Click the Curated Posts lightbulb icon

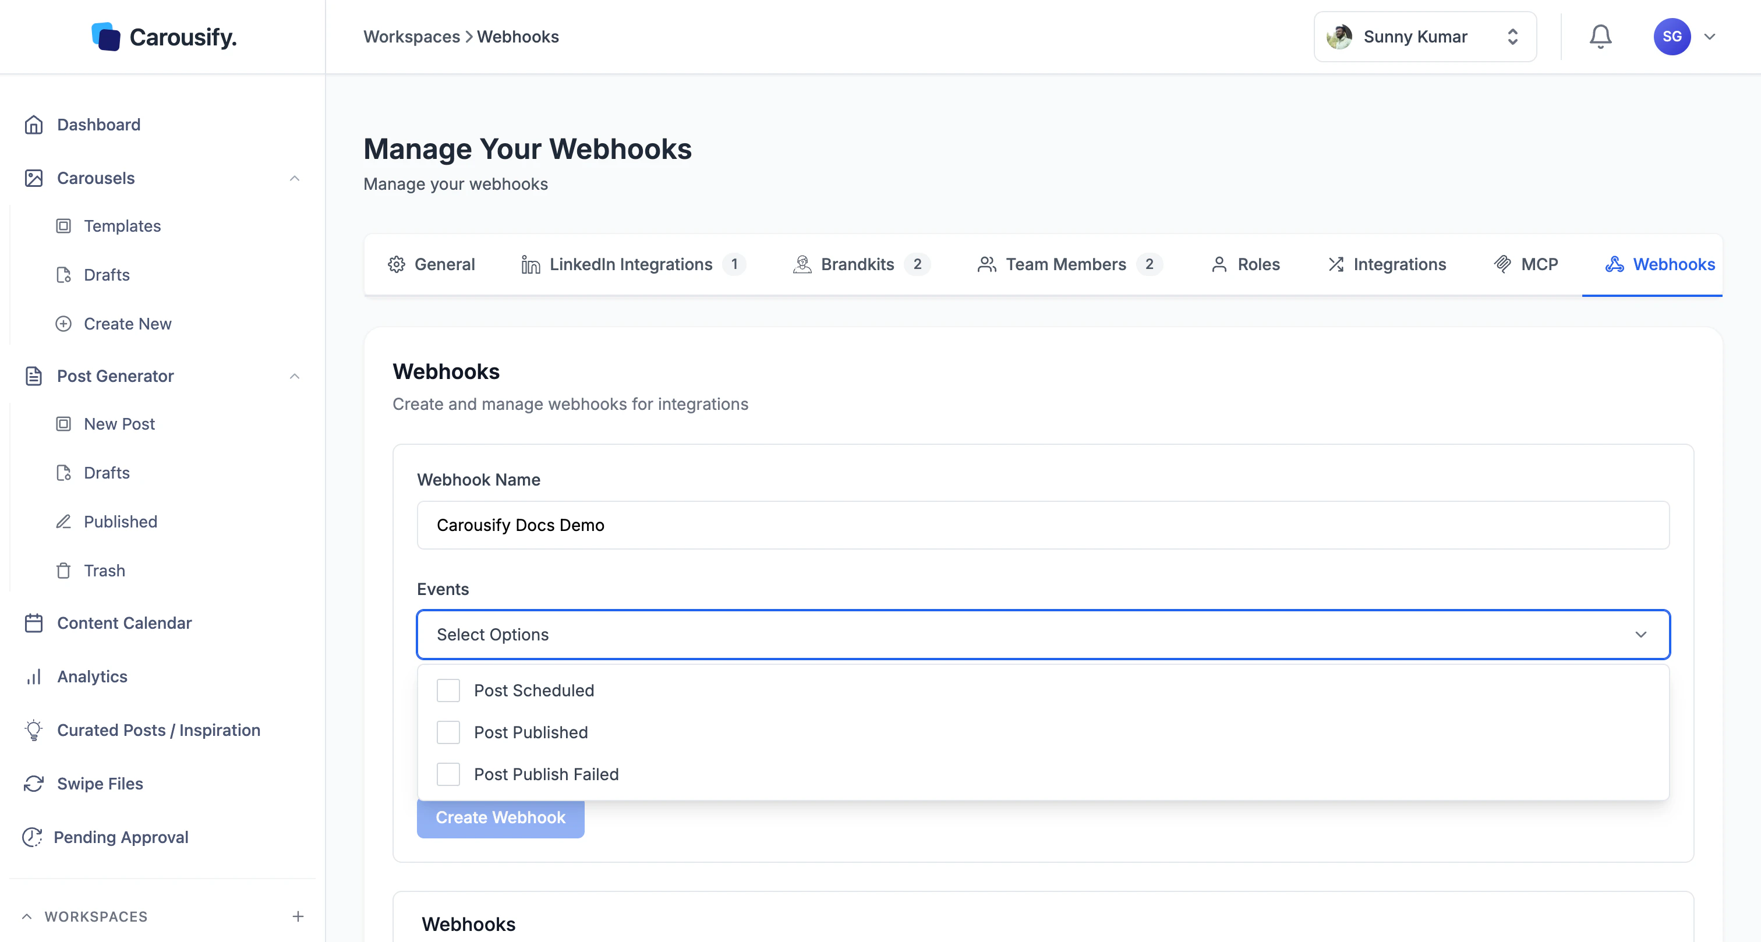pyautogui.click(x=34, y=730)
